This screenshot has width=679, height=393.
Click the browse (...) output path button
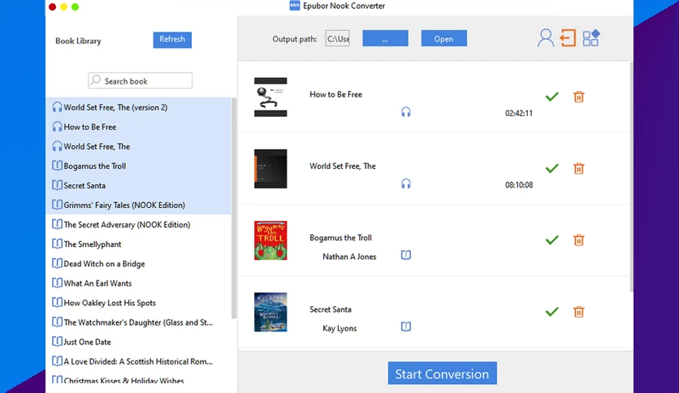tap(386, 38)
